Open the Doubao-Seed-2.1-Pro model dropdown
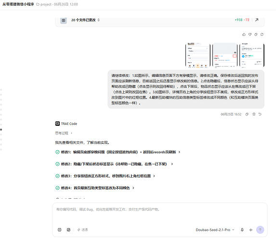The image size is (276, 240). pyautogui.click(x=215, y=230)
